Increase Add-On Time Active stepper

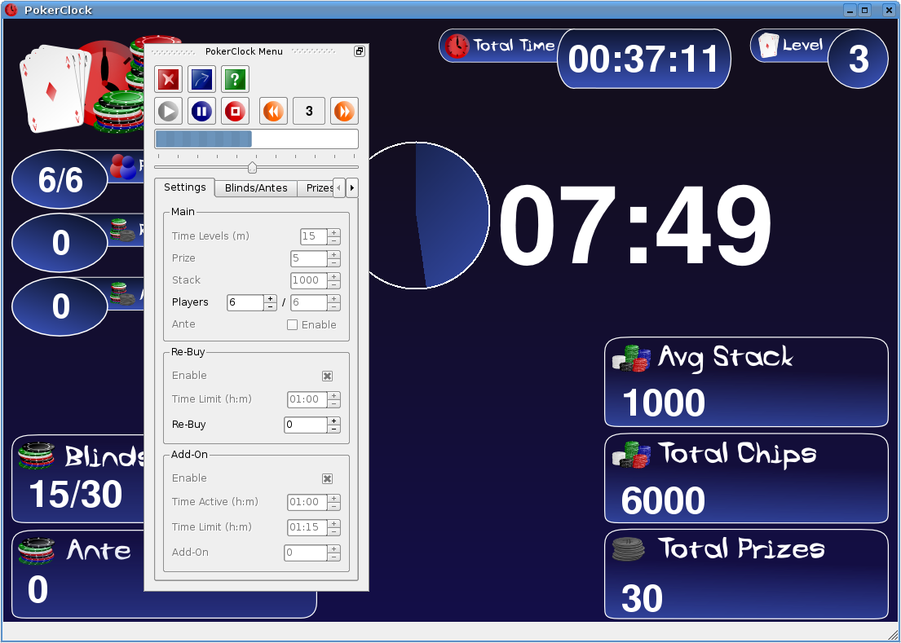click(333, 498)
